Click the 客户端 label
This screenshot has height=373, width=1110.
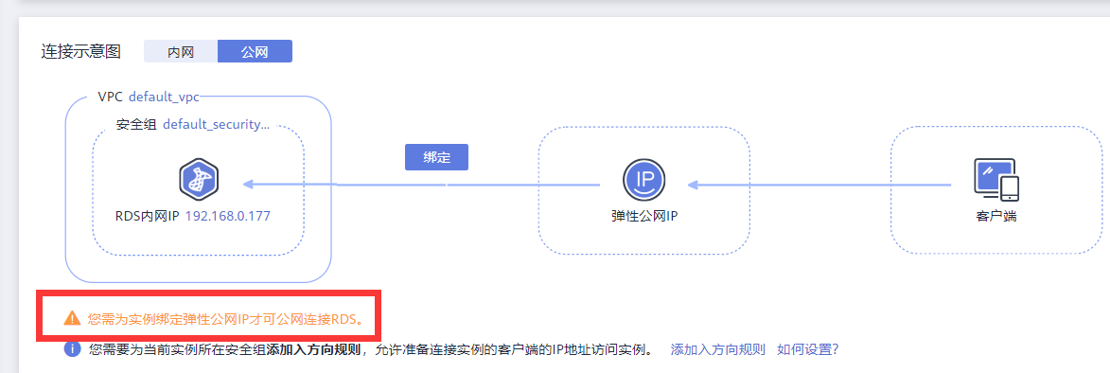coord(996,216)
